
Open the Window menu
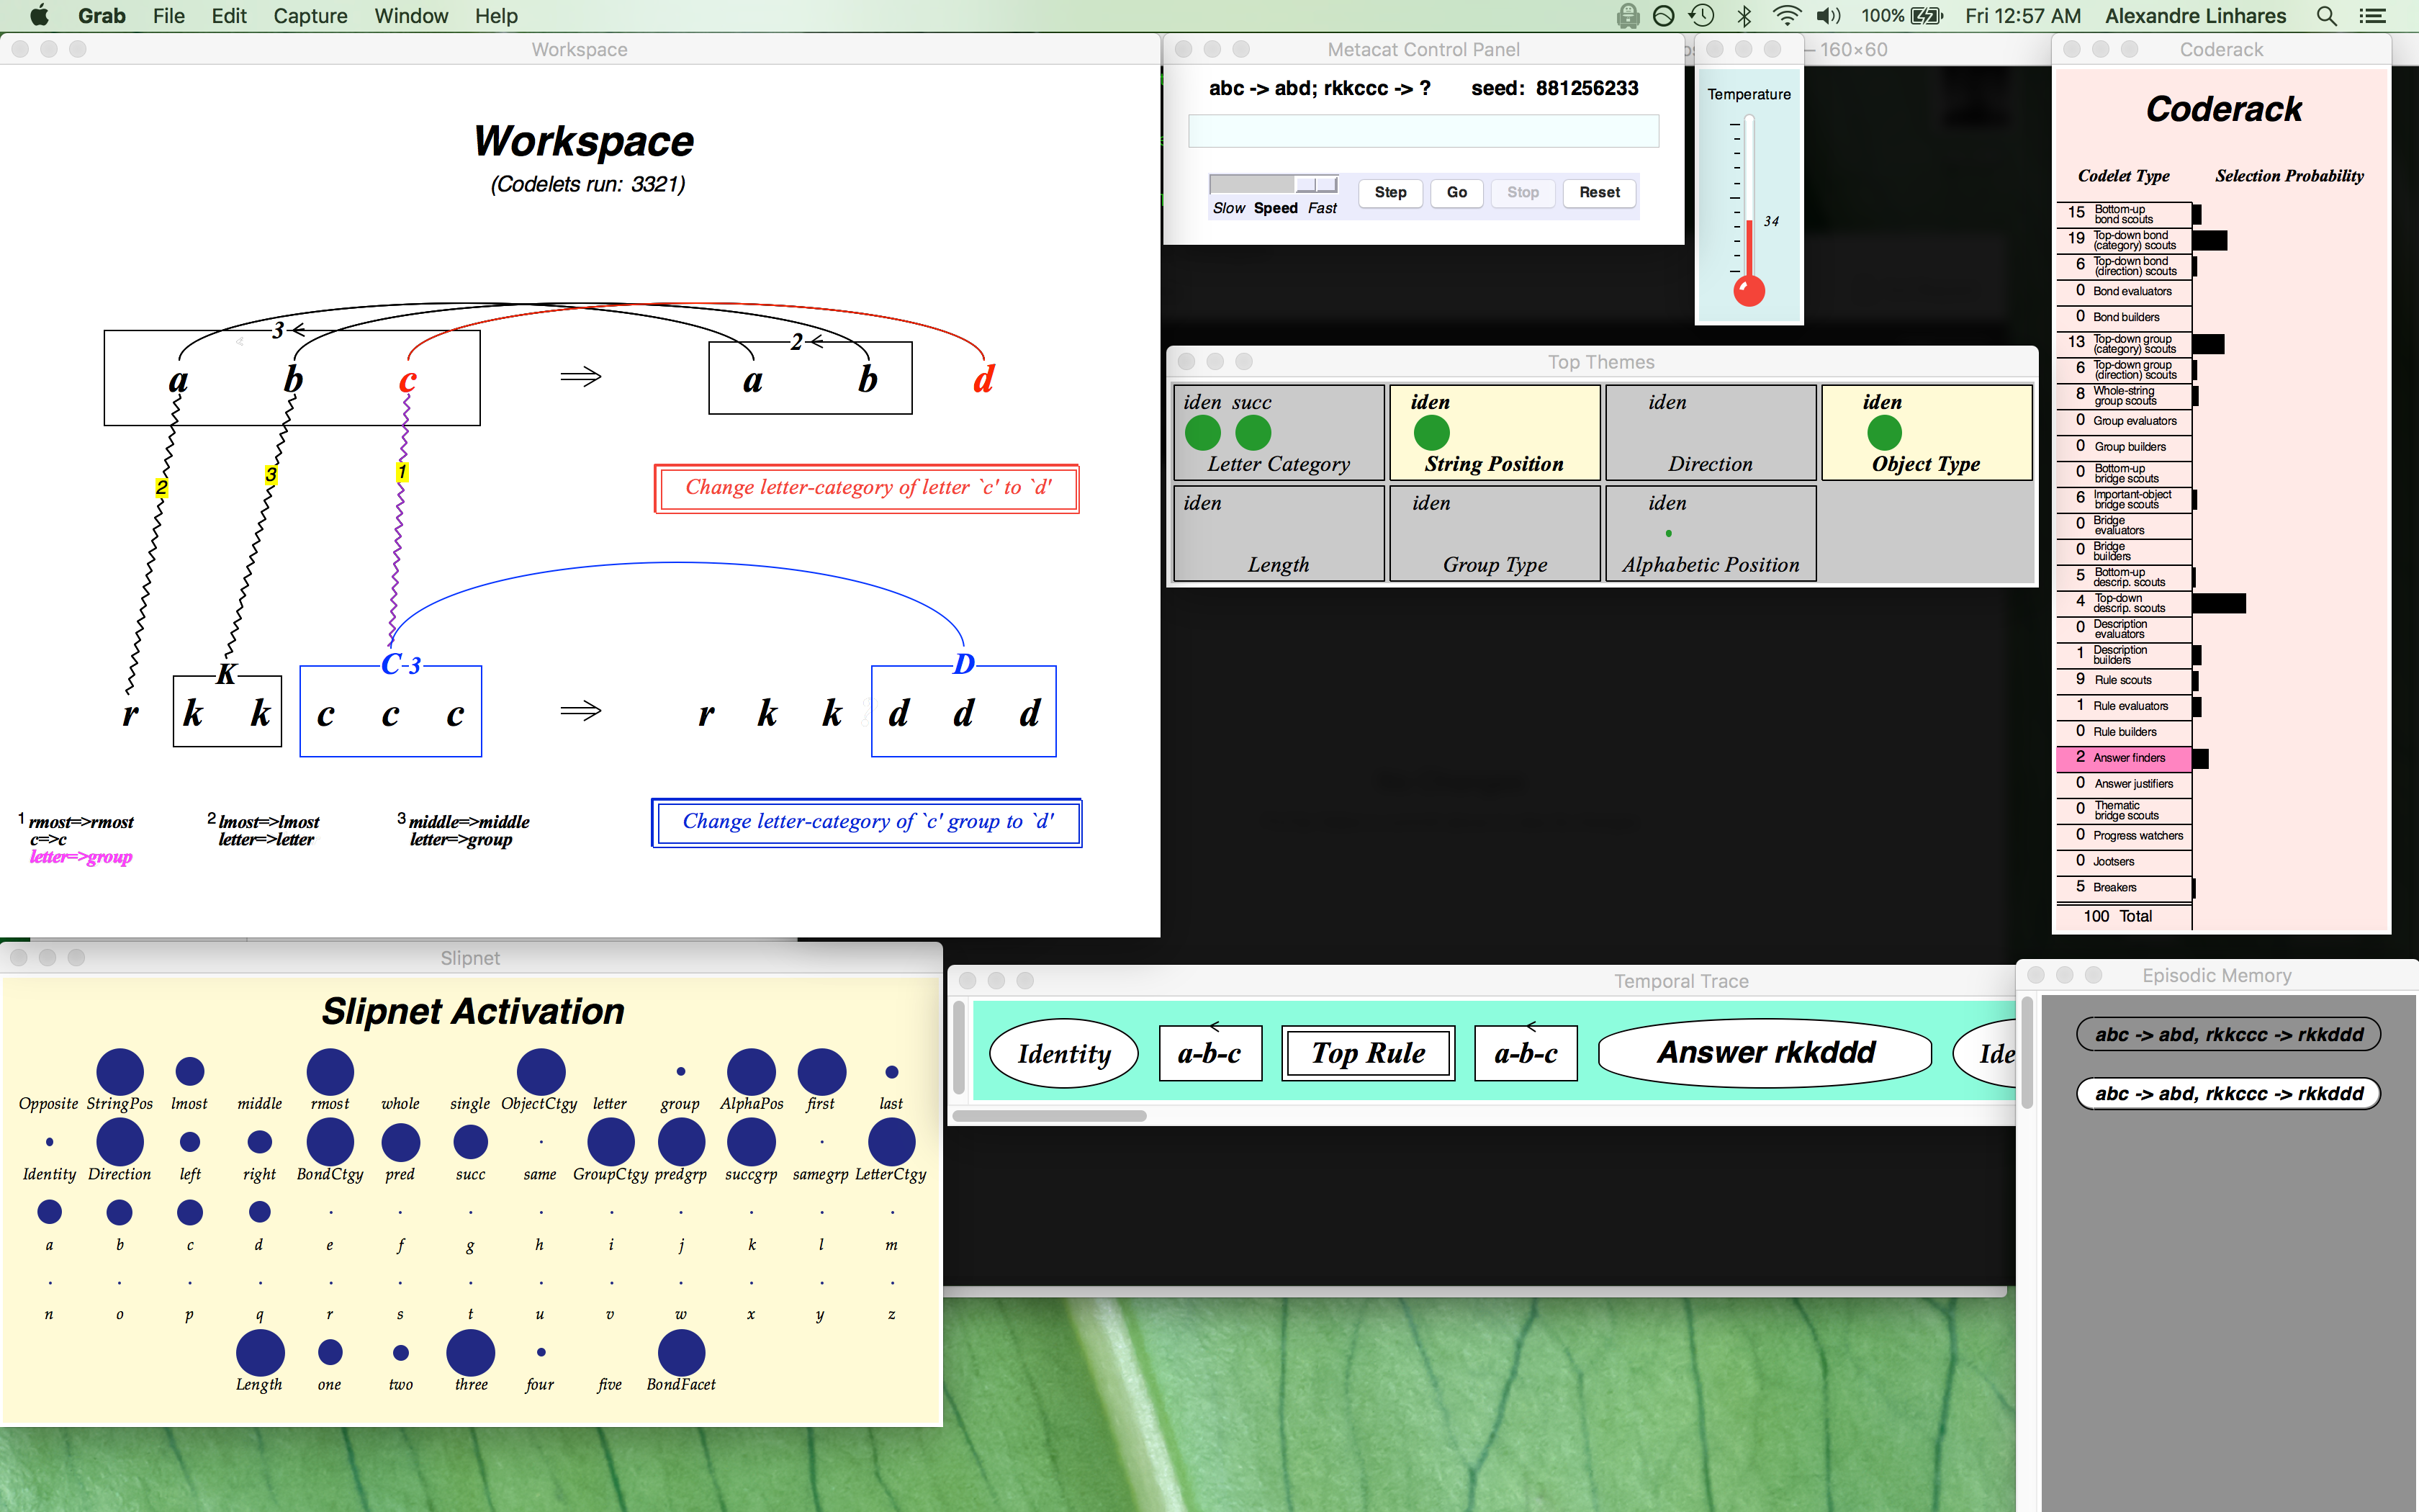point(411,15)
